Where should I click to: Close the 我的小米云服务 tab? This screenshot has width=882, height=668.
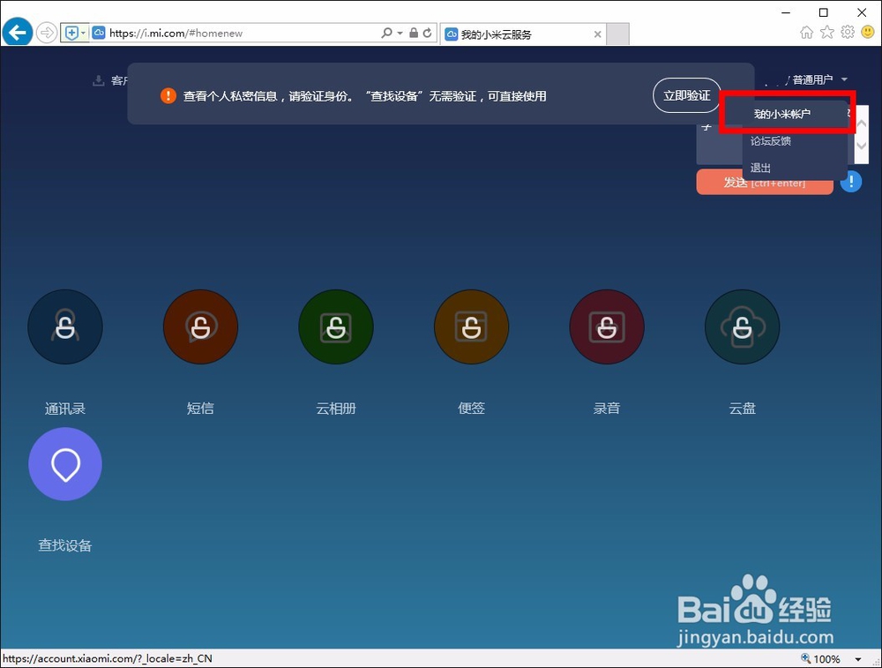click(x=597, y=34)
